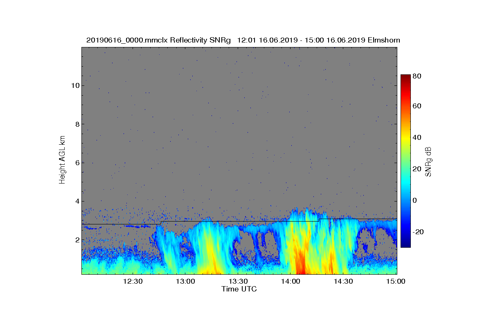Click the colorbar value 40
This screenshot has width=491, height=327.
click(x=417, y=137)
